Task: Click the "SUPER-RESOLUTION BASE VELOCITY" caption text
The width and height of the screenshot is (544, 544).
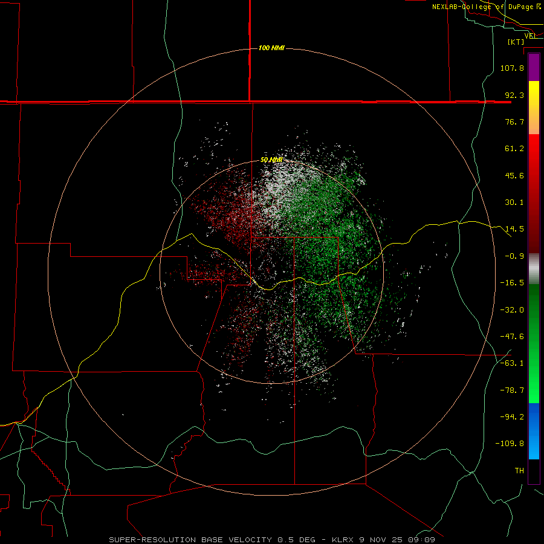Action: click(x=190, y=540)
